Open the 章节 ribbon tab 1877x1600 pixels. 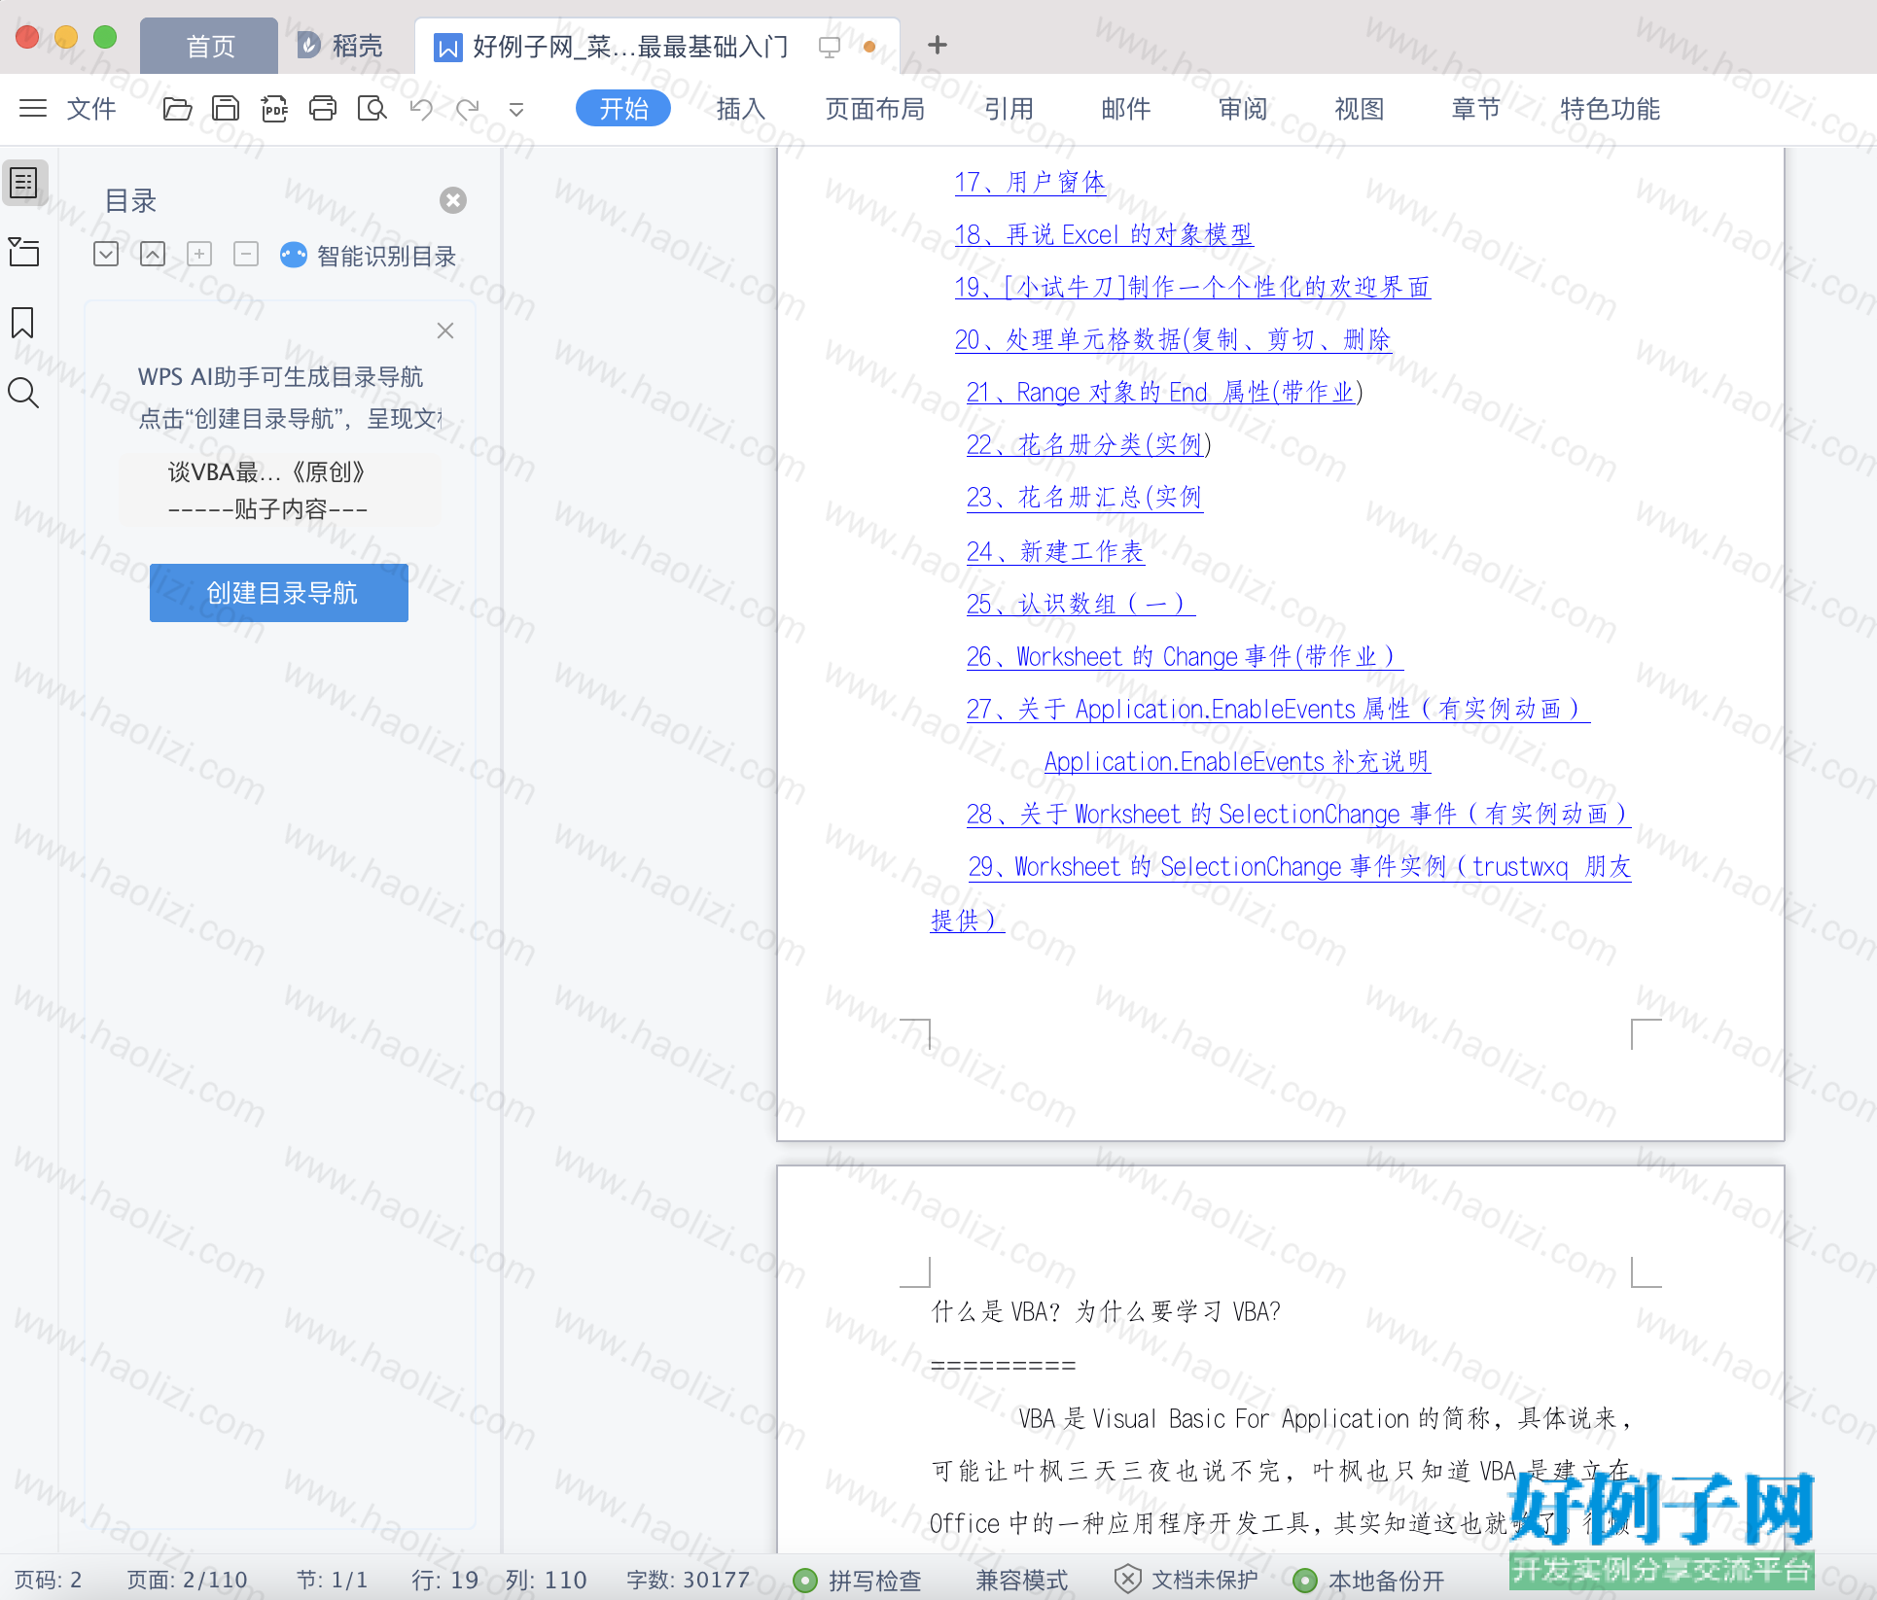[x=1476, y=108]
